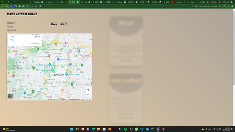
Task: Click the Google logo on the map
Action: tap(49, 97)
